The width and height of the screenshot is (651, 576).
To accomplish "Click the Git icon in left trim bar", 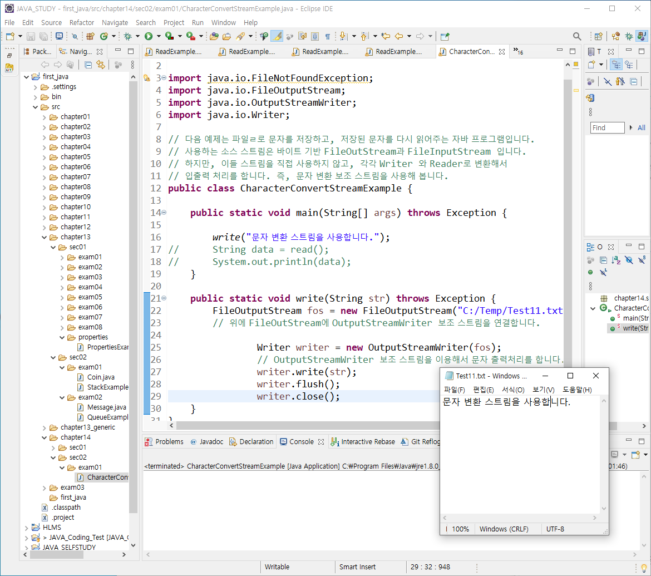I will (9, 68).
